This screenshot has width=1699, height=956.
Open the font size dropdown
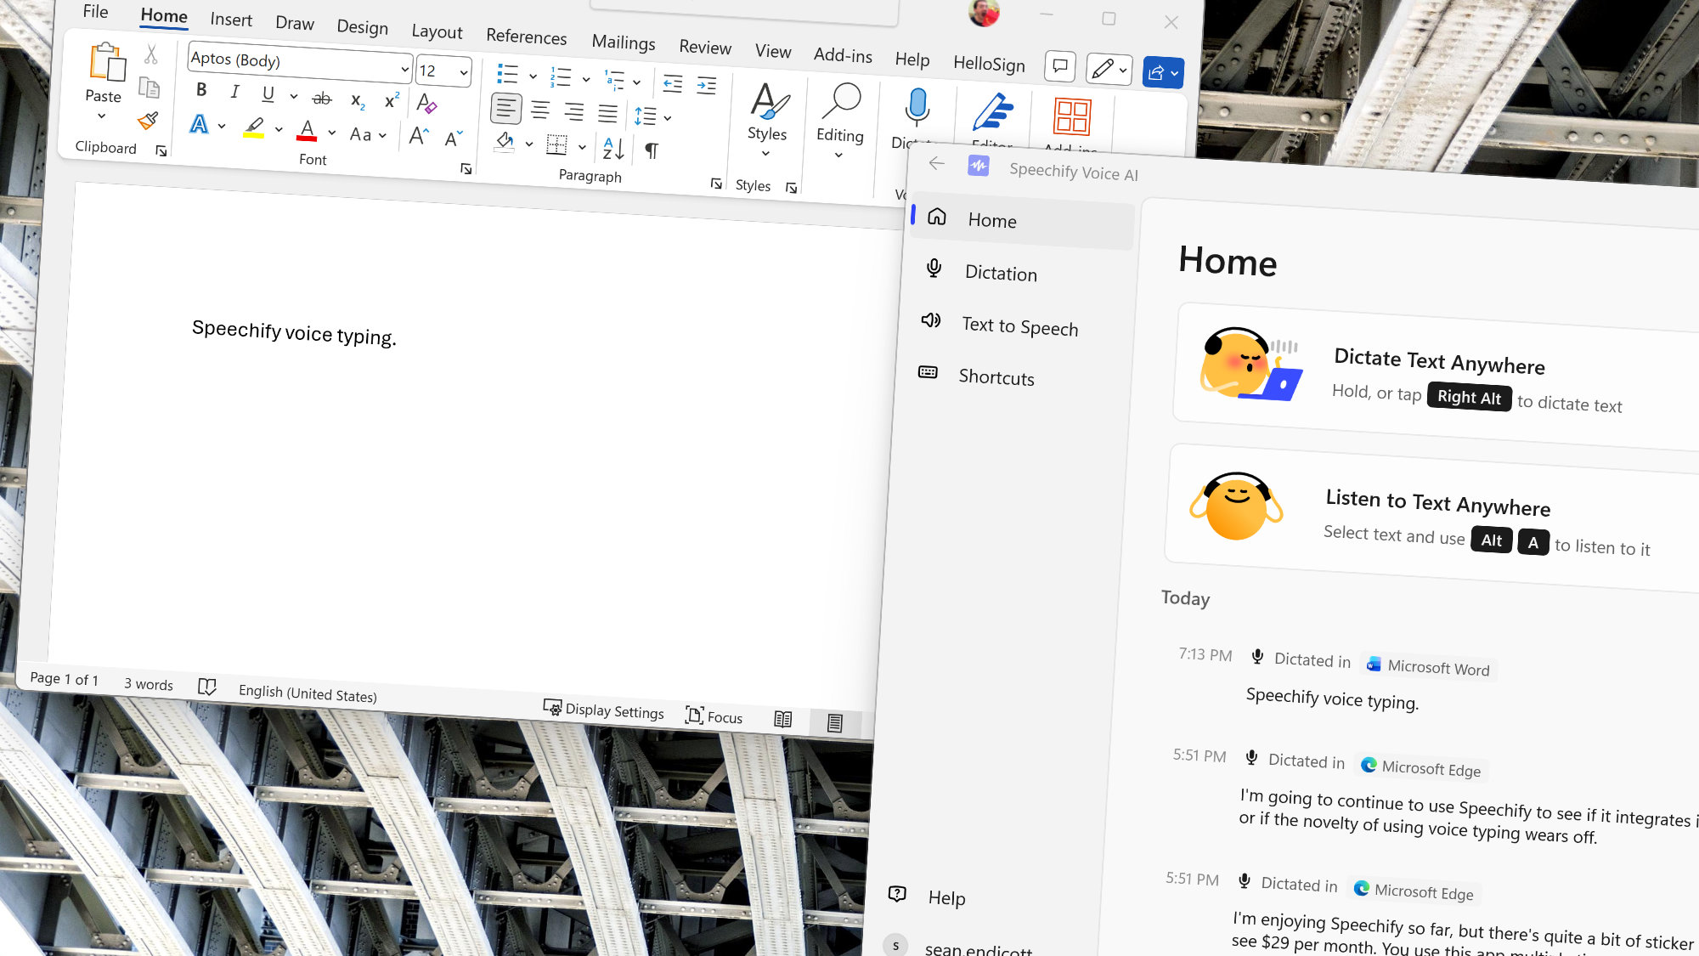[x=462, y=71]
